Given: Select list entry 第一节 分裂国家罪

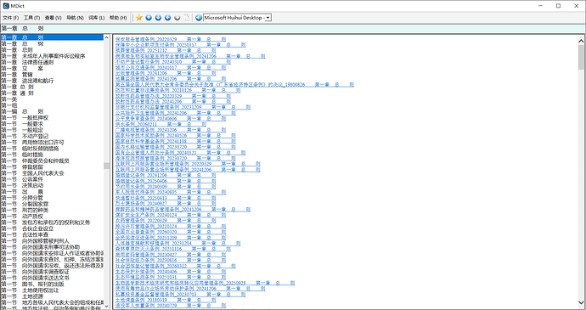Looking at the screenshot, I should click(52, 204).
